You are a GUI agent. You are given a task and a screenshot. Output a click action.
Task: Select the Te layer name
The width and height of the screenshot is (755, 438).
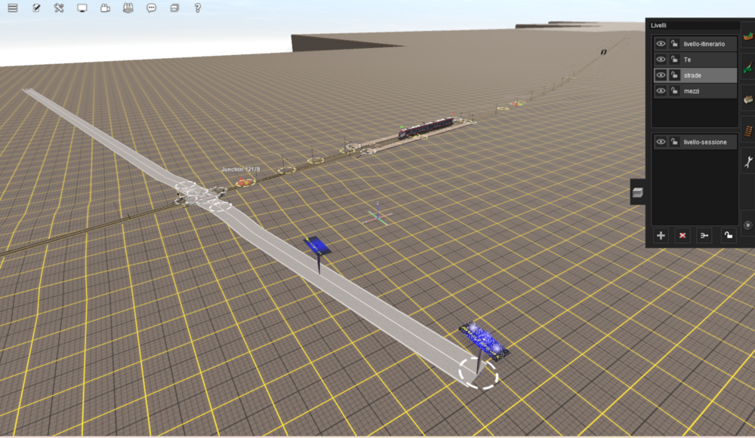(x=687, y=60)
